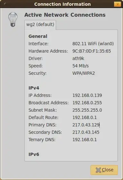Select the security value WPA/WPA2

[x=84, y=73]
